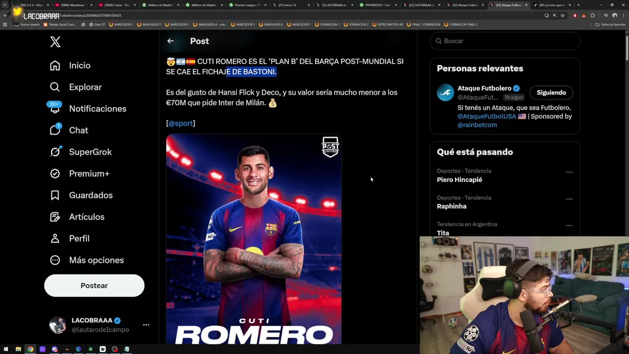This screenshot has width=629, height=354.
Task: Open Todos los favoritos folder
Action: point(609,24)
